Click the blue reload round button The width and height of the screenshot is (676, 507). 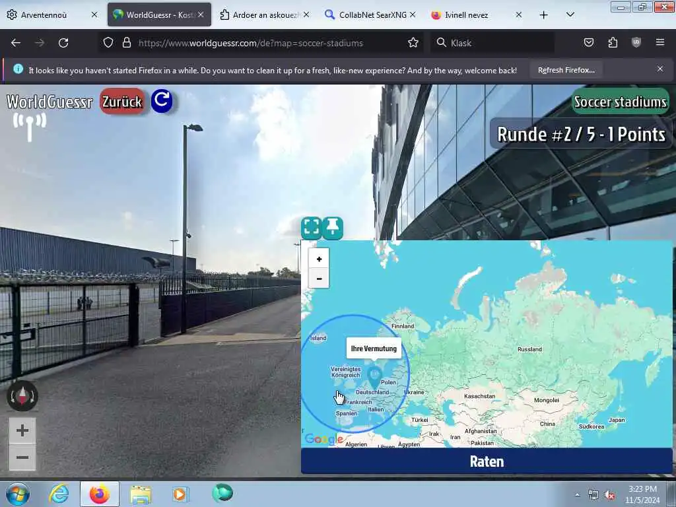pos(162,101)
